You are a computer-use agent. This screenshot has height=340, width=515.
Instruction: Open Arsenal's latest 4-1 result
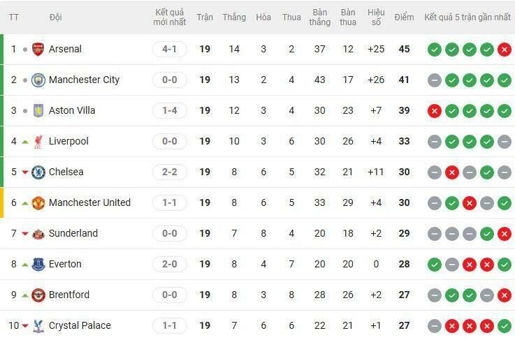(x=170, y=49)
